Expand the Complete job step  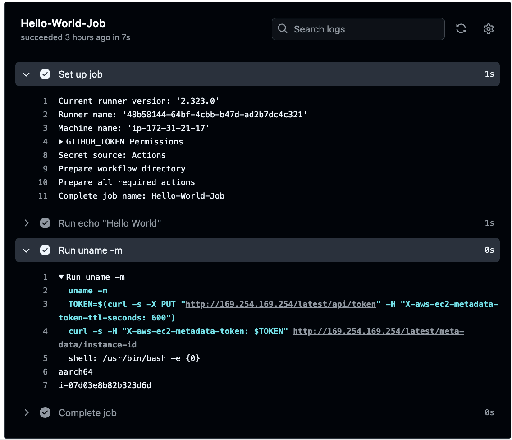tap(27, 412)
